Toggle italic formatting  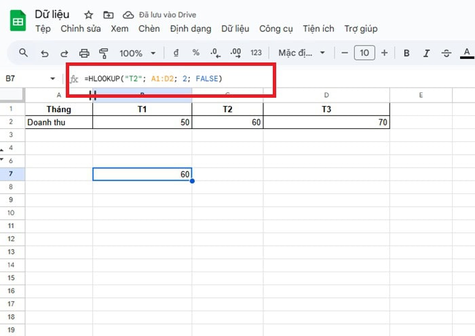click(426, 54)
